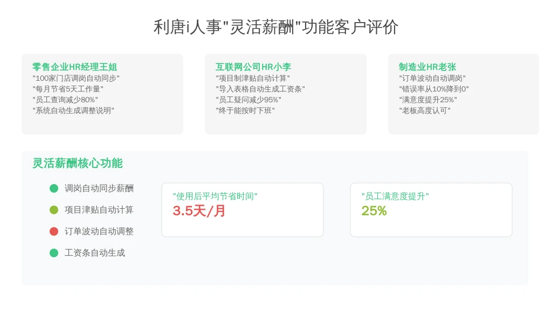The image size is (552, 310).
Task: Select the 调岗自动同步薪酬 feature text
Action: [99, 188]
